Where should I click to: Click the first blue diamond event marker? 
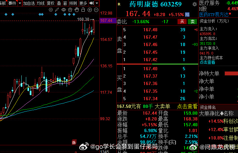tap(6, 14)
